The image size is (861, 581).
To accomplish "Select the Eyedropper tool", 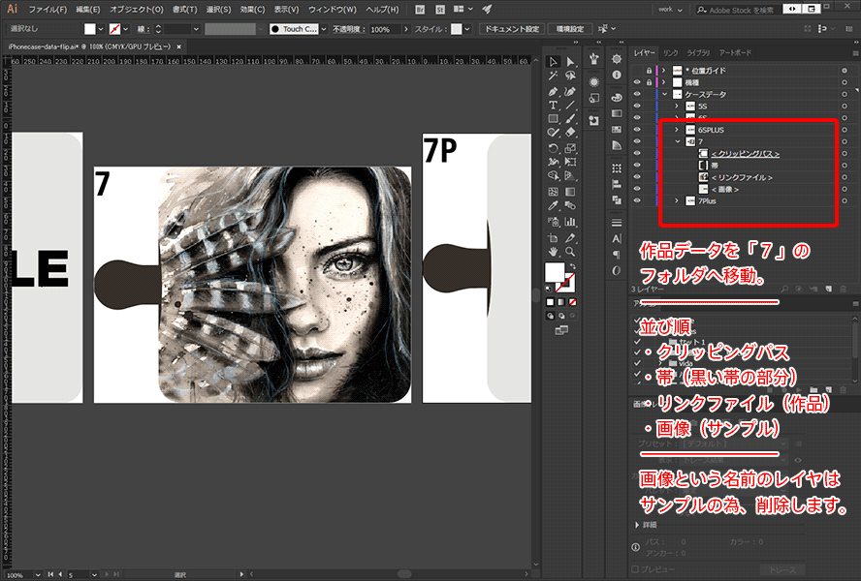I will tap(553, 206).
